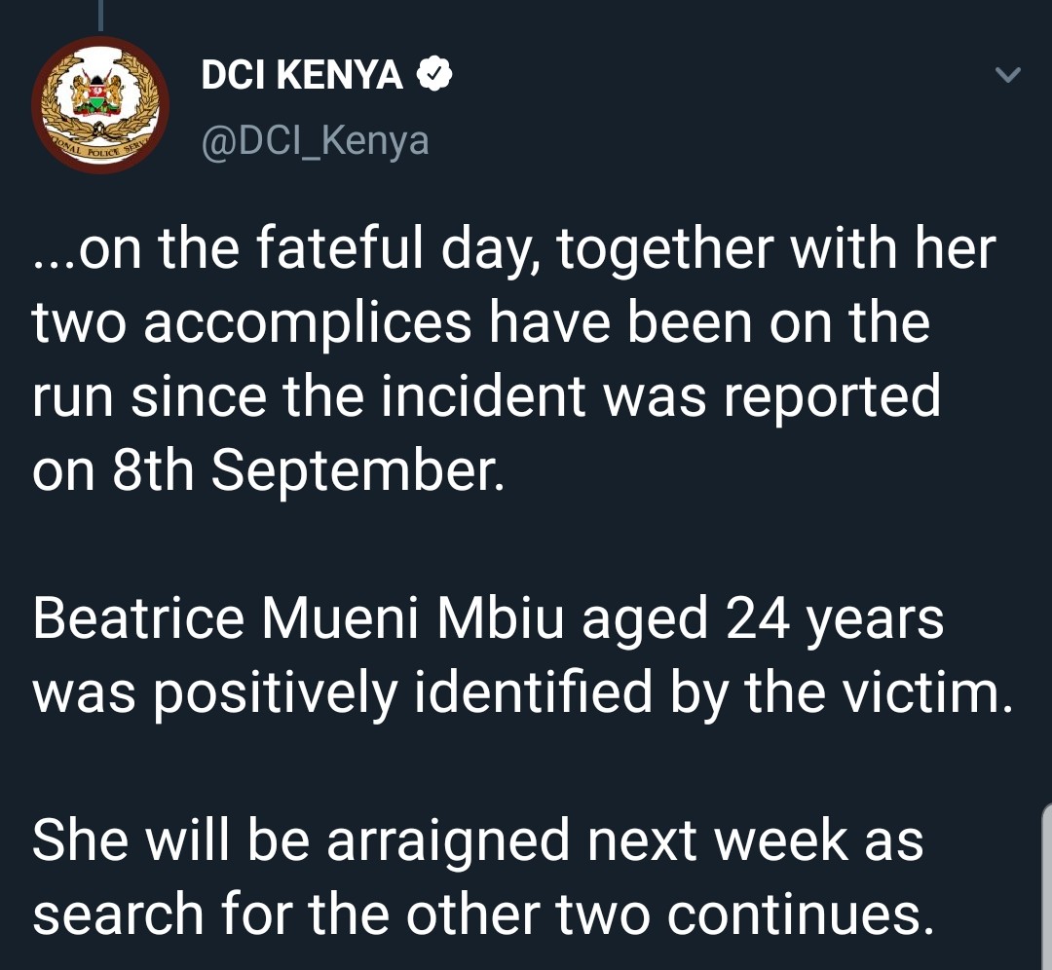Click the date text '8th September'

(307, 469)
